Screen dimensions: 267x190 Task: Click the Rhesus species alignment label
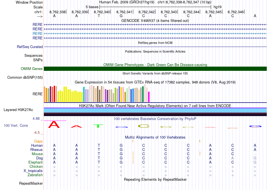pos(37,150)
